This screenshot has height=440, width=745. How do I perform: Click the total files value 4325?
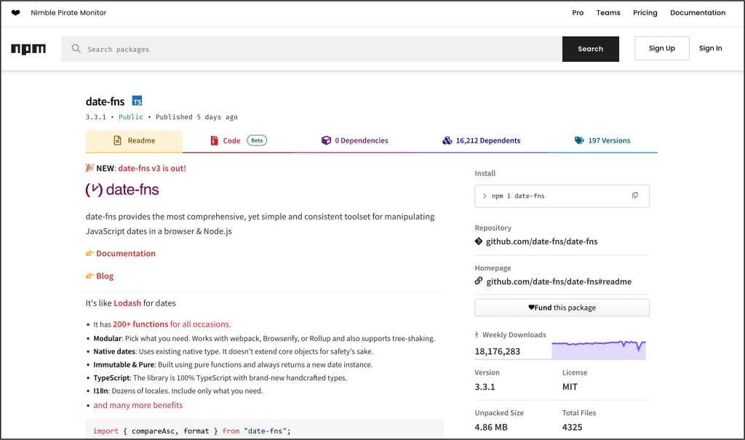[572, 427]
